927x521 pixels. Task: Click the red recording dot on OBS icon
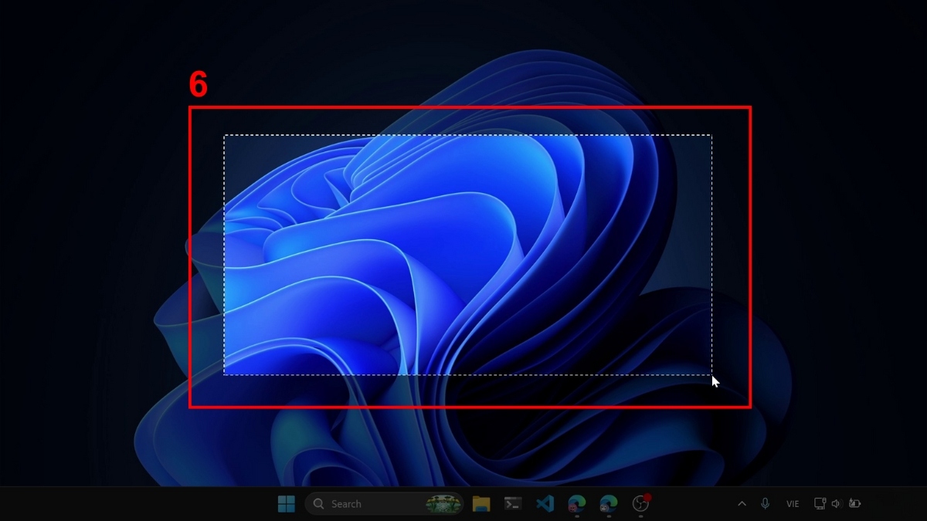click(648, 497)
